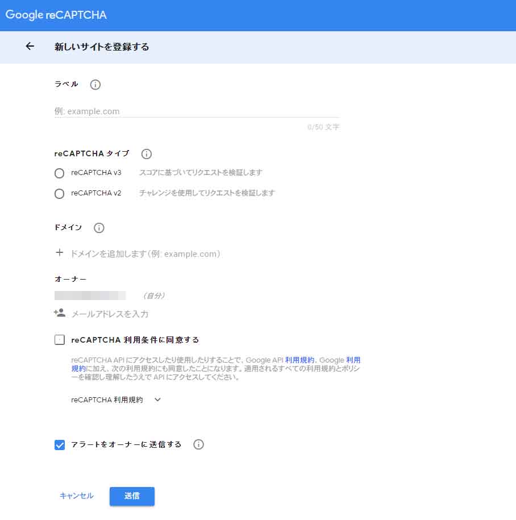Image resolution: width=516 pixels, height=520 pixels.
Task: Select the reCAPTCHA v2 radio button
Action: click(x=59, y=194)
